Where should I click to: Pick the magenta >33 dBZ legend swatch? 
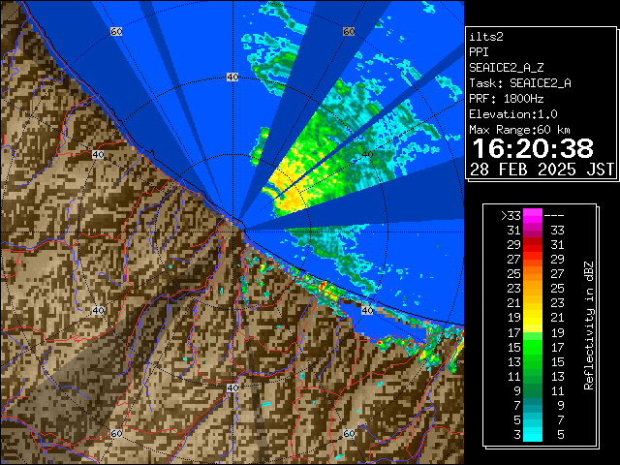click(533, 216)
